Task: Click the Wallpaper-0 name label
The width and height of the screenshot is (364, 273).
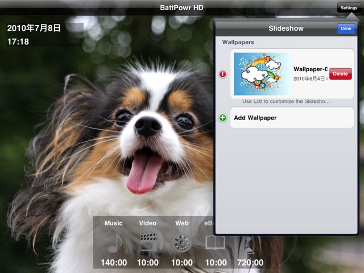Action: tap(311, 69)
